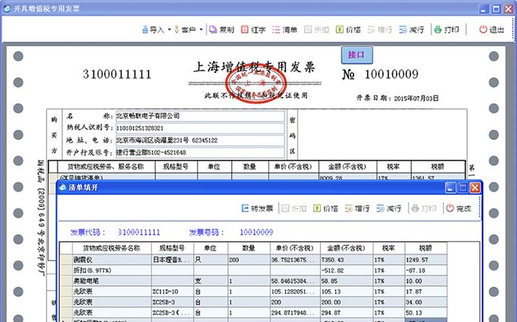Image resolution: width=517 pixels, height=322 pixels.
Task: Click the 地址、电话 address field
Action: (200, 140)
